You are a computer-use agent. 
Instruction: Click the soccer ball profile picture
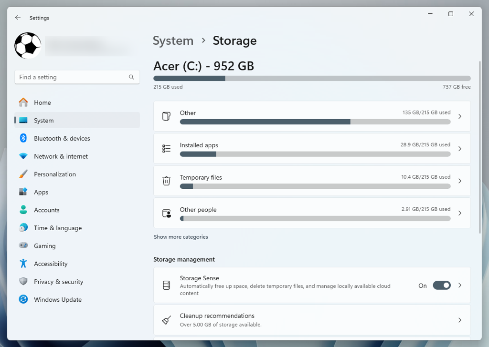tap(28, 46)
